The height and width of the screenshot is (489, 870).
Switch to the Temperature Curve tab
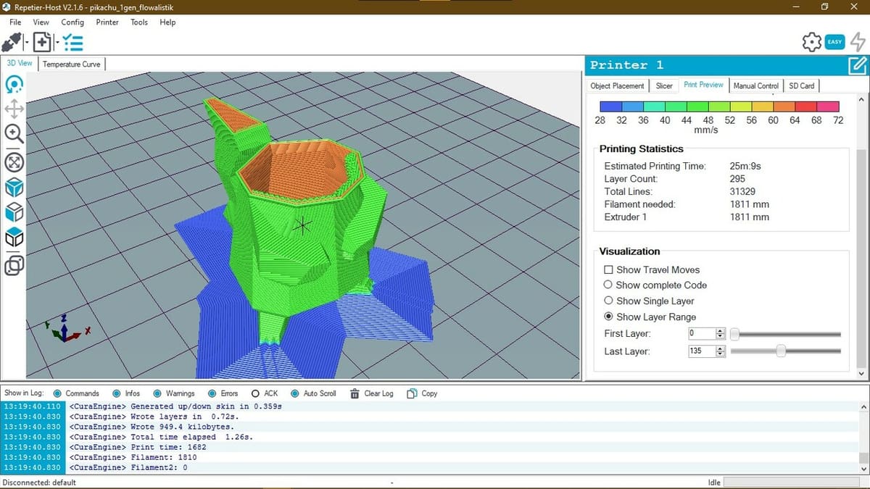71,64
